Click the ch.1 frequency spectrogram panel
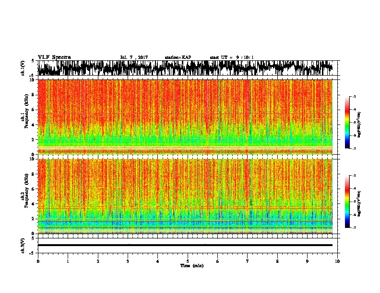This screenshot has height=293, width=380. click(x=185, y=117)
